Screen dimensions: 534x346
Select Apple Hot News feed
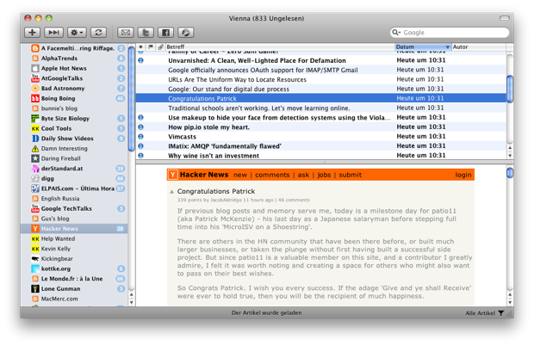click(x=74, y=68)
